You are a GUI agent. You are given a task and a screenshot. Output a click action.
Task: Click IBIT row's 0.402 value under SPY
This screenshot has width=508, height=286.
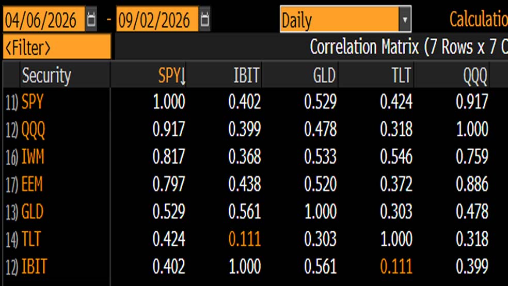169,266
